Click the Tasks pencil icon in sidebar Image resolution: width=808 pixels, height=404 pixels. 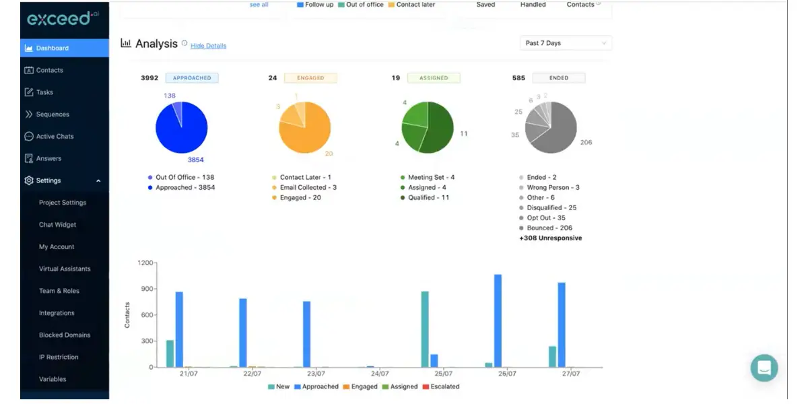point(29,92)
